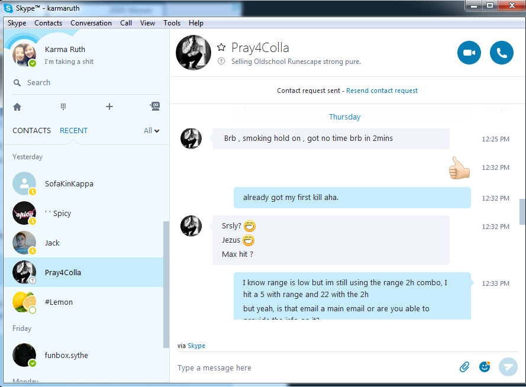The image size is (526, 387).
Task: Click the contact list scrollbar
Action: pos(166,285)
